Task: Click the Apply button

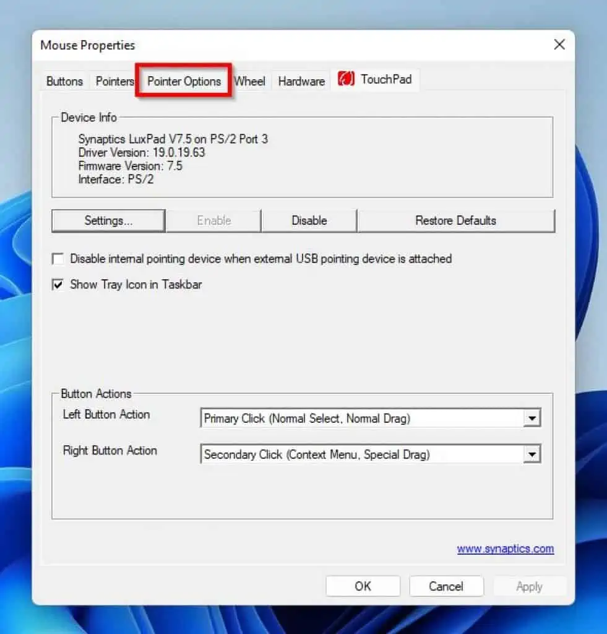Action: click(x=529, y=586)
